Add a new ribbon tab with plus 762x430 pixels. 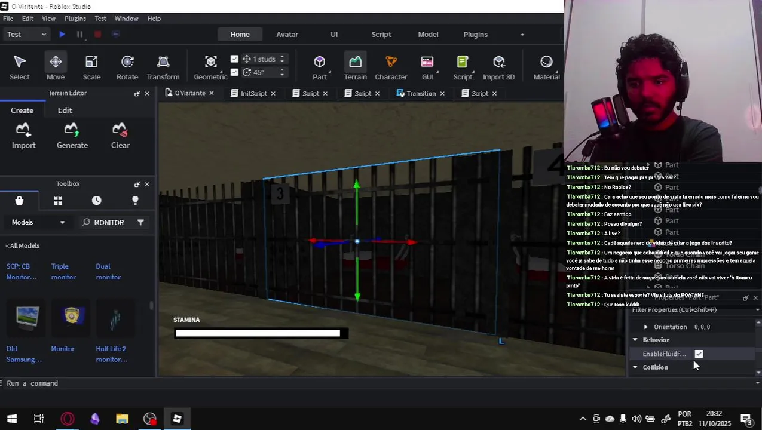click(x=522, y=35)
